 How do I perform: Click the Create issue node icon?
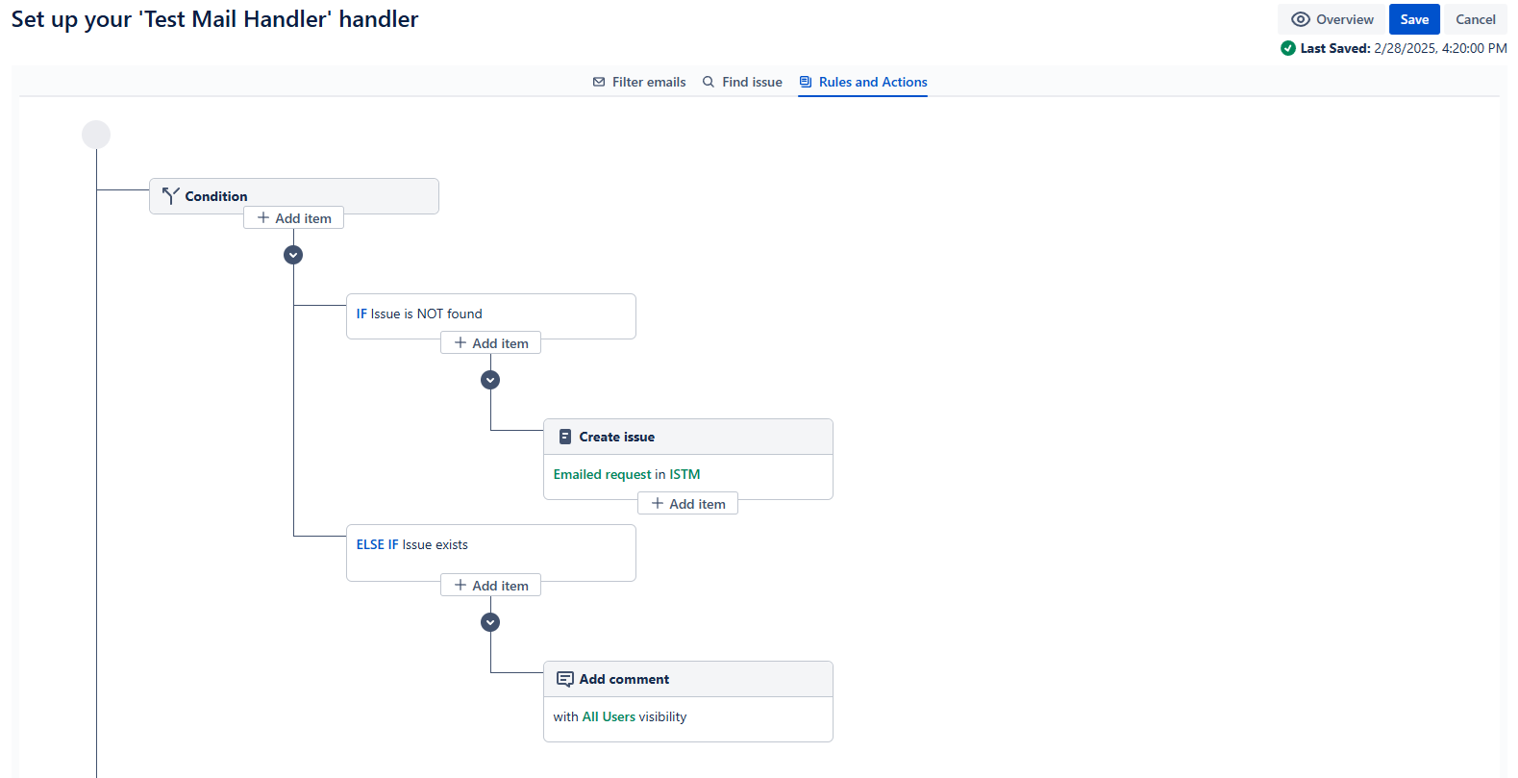[565, 437]
